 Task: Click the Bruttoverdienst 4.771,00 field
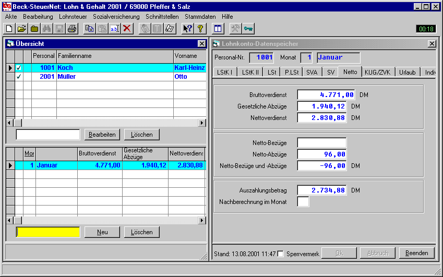pos(326,95)
